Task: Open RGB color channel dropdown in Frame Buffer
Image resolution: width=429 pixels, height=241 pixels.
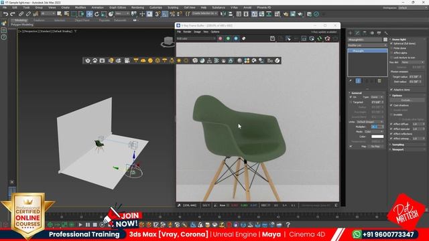Action: (x=196, y=39)
